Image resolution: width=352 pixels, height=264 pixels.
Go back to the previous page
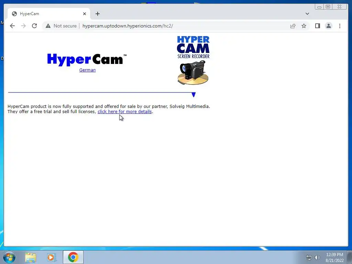pyautogui.click(x=12, y=26)
